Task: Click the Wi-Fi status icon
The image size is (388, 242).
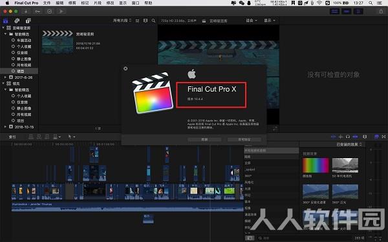Action: pyautogui.click(x=319, y=3)
